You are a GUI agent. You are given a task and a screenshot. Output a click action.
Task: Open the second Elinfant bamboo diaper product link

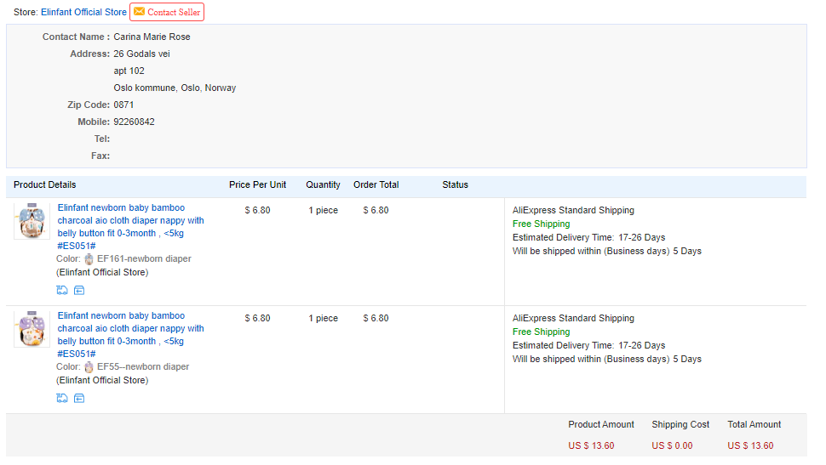click(x=130, y=335)
